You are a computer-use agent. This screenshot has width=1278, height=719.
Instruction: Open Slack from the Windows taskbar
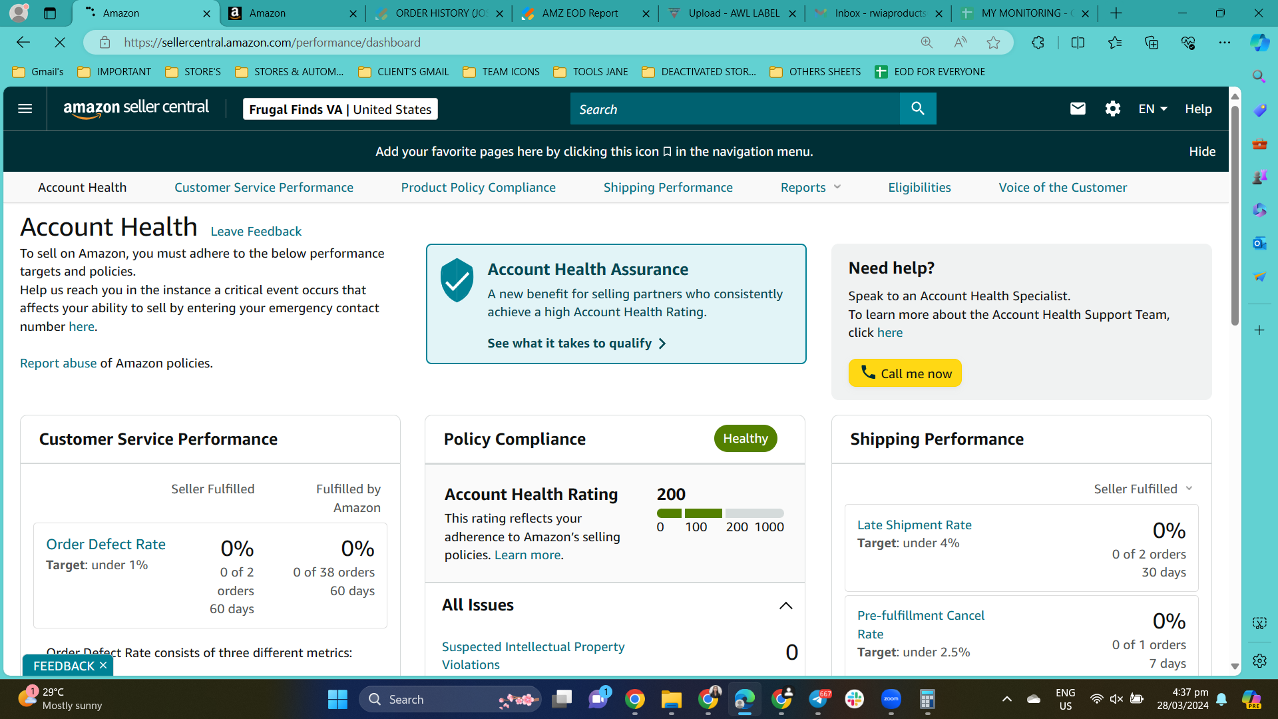(x=855, y=699)
